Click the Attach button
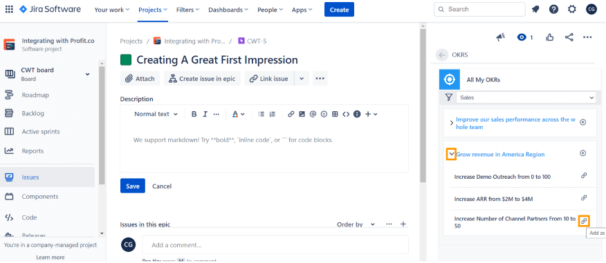This screenshot has width=606, height=263. [x=140, y=79]
